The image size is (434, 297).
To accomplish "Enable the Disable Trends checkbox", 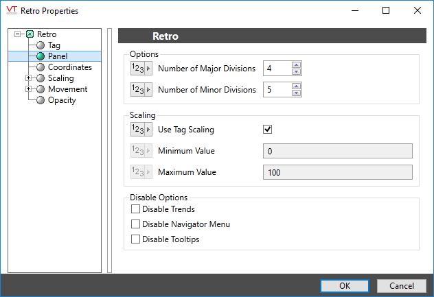I will (135, 209).
